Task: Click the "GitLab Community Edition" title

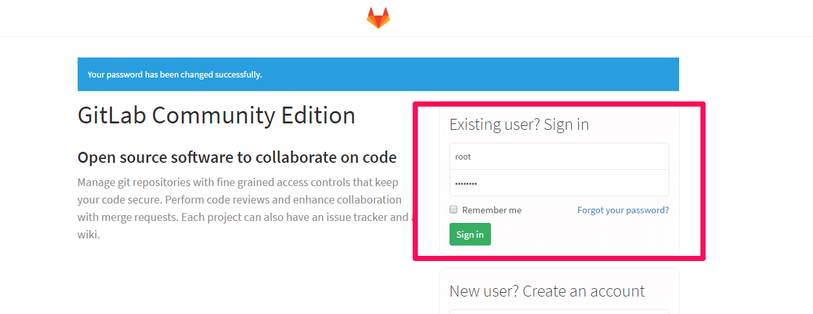Action: 216,115
